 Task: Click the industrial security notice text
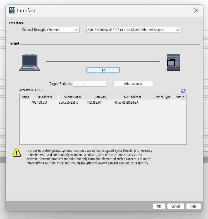[x=89, y=157]
